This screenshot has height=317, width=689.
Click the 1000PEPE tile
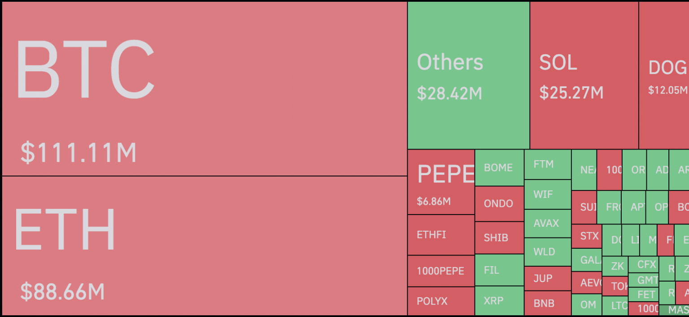coord(441,271)
